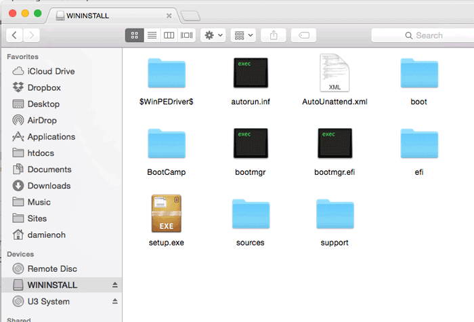Click the setup.exe file name

(x=167, y=243)
